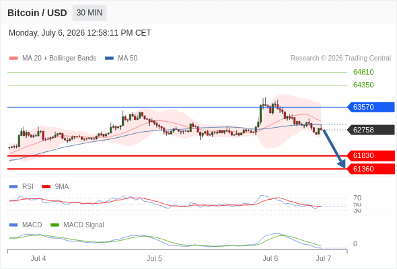Click the MACD blue legend swatch

13,225
